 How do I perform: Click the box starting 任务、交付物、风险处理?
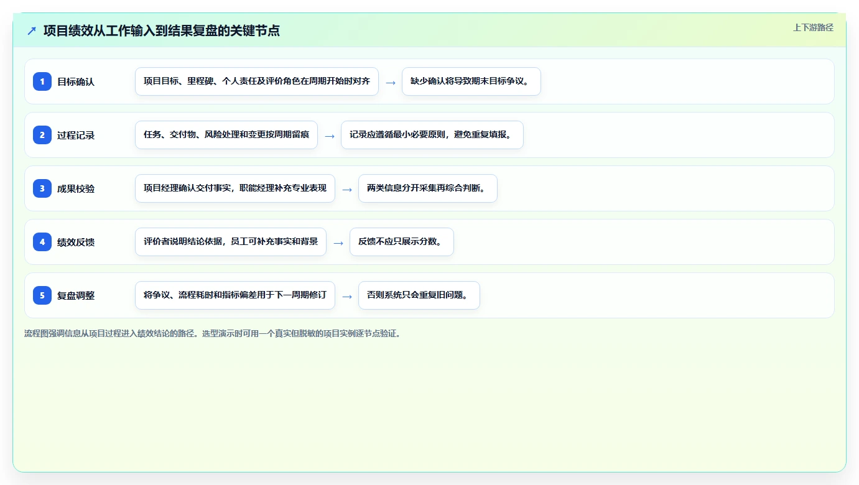[x=226, y=135]
